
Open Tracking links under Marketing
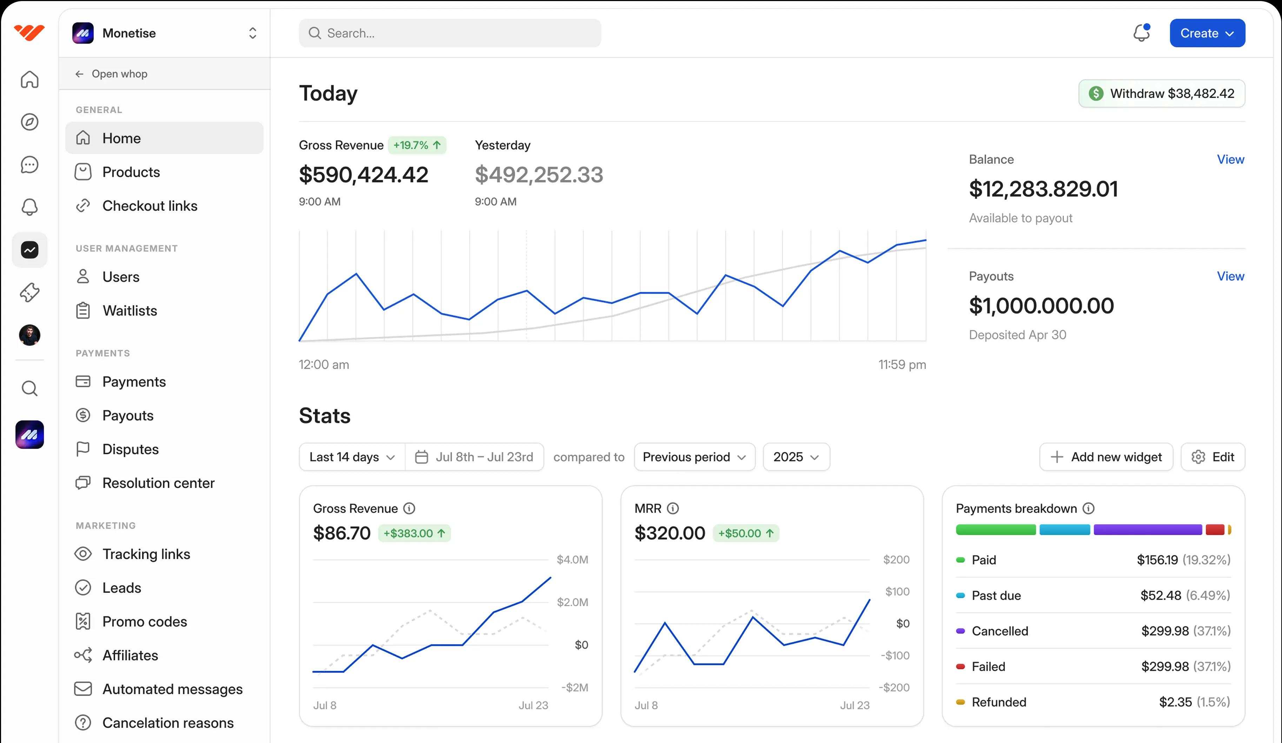(146, 554)
